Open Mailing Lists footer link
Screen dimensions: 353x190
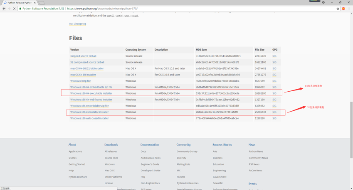coord(183,164)
